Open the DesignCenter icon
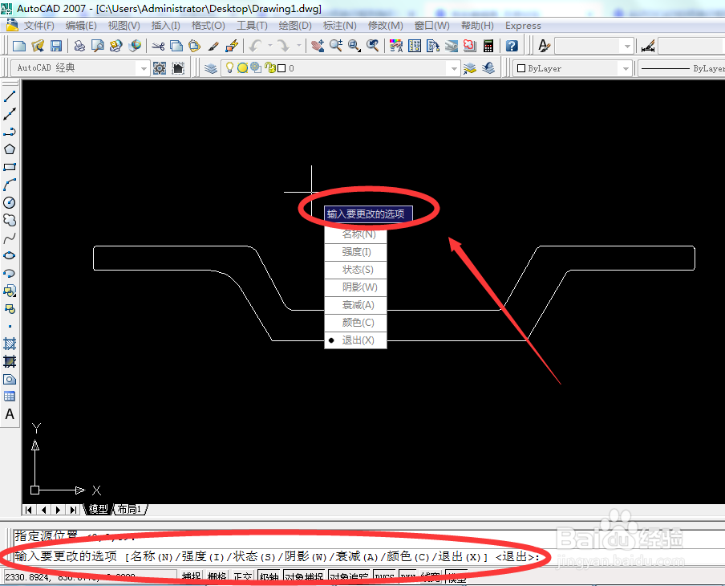The height and width of the screenshot is (586, 725). pyautogui.click(x=415, y=46)
